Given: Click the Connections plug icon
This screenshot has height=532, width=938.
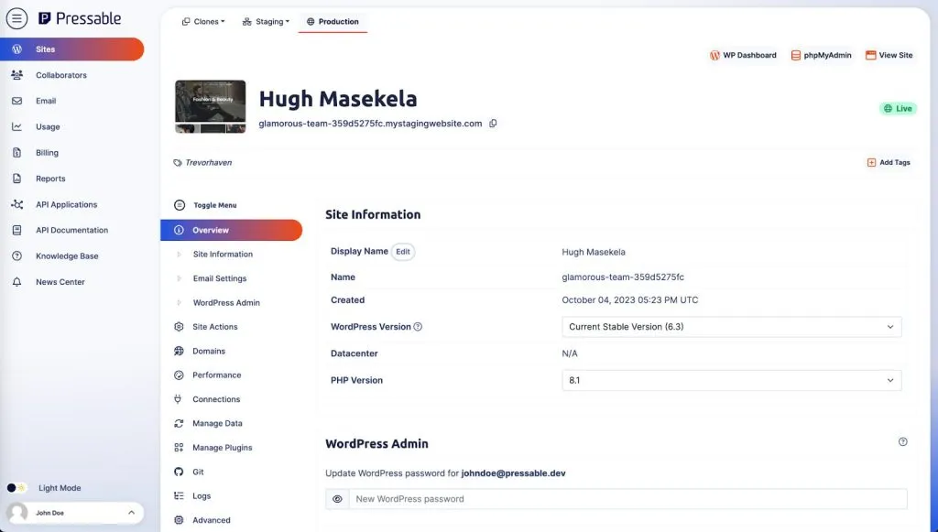Looking at the screenshot, I should pos(178,399).
